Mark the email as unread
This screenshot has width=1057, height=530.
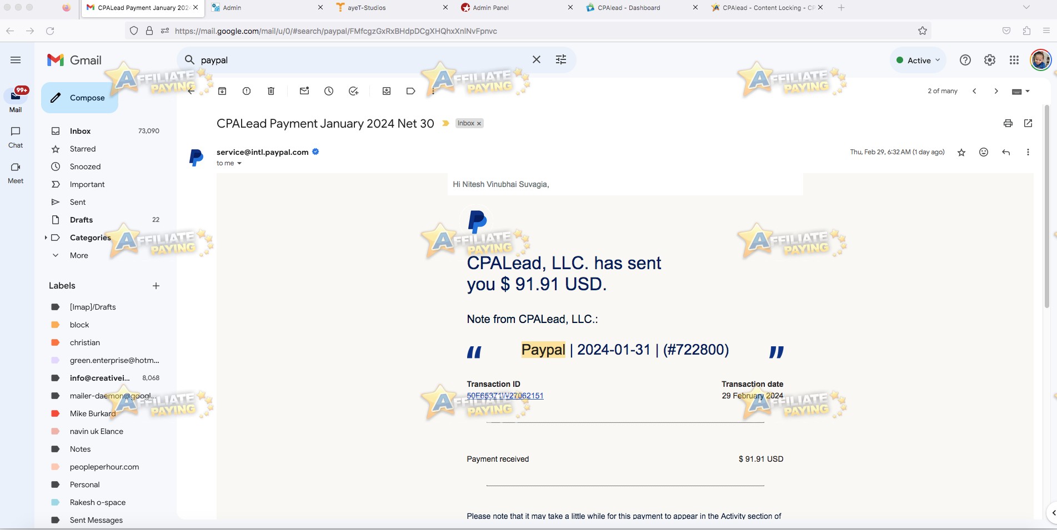pos(304,90)
